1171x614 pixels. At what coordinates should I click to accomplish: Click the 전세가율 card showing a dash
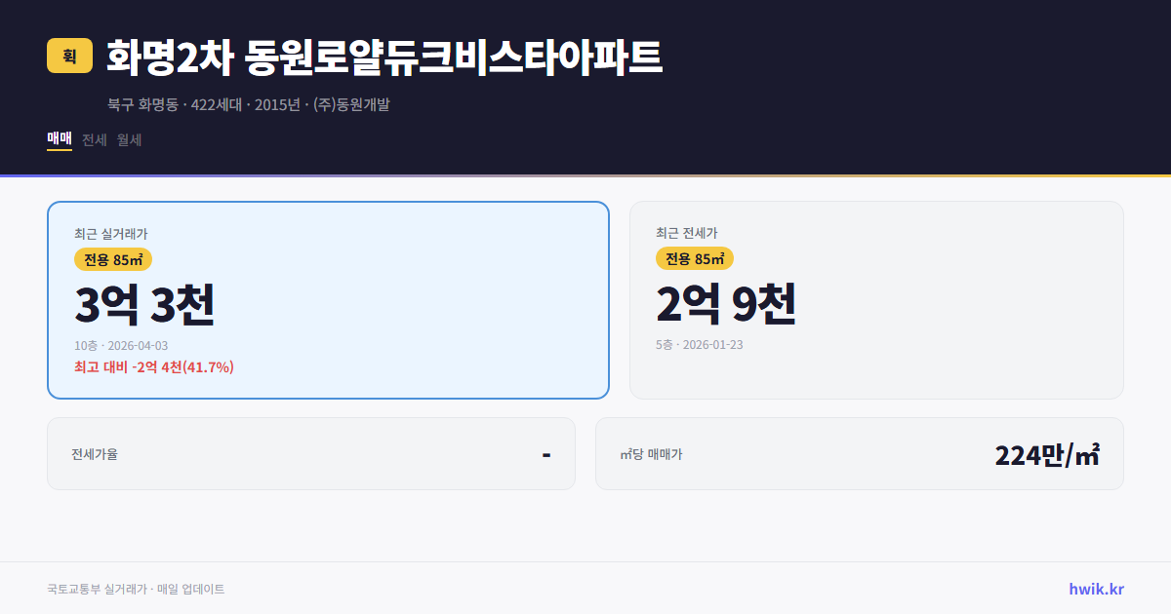pyautogui.click(x=311, y=453)
